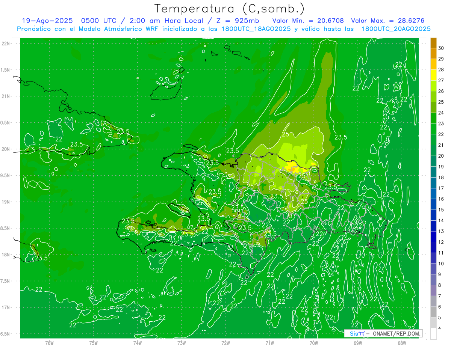451x348 pixels.
Task: Pick the orange swatch between 29 and 30
Action: pyautogui.click(x=433, y=54)
